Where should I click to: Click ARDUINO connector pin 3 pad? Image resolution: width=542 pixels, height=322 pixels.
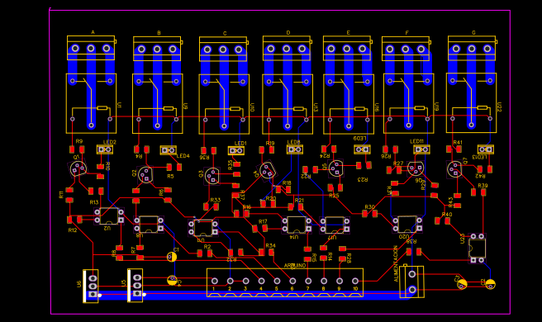(x=245, y=281)
